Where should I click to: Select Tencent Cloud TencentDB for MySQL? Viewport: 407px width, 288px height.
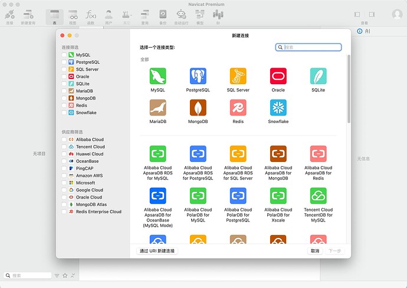click(319, 196)
